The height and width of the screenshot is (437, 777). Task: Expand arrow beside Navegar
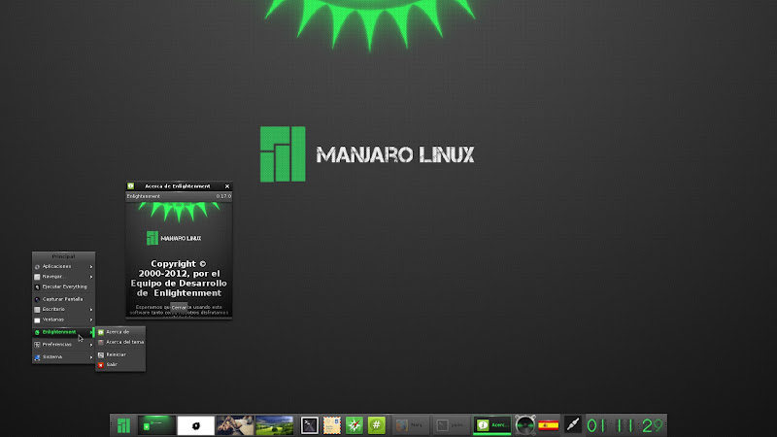(91, 277)
